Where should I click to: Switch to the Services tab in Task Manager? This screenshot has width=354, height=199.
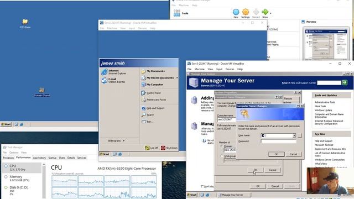pyautogui.click(x=82, y=158)
